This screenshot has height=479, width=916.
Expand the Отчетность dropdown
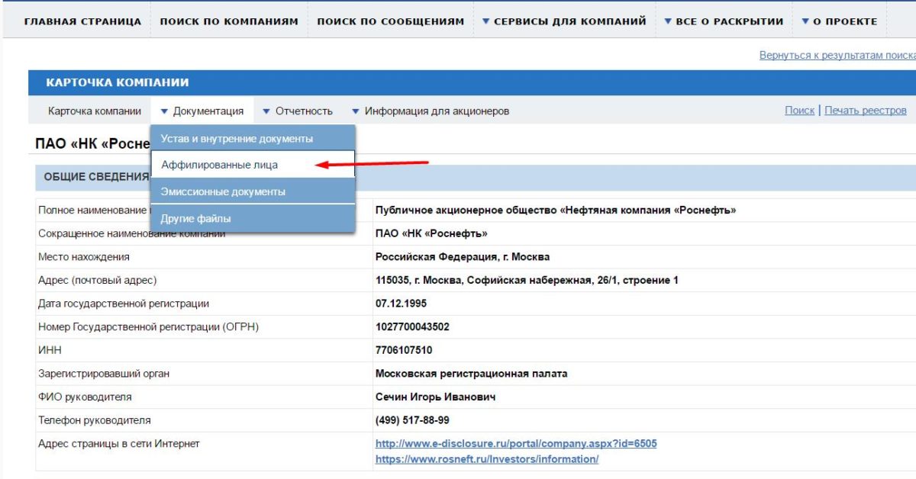click(298, 111)
